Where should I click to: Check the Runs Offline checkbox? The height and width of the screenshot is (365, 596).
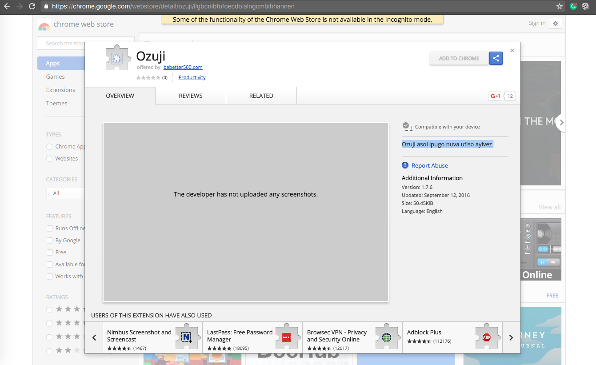click(x=50, y=229)
